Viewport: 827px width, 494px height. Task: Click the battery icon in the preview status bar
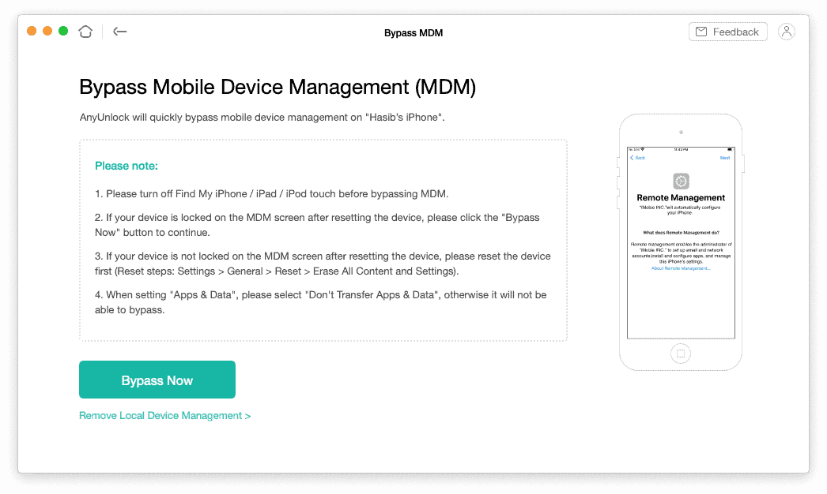[728, 148]
